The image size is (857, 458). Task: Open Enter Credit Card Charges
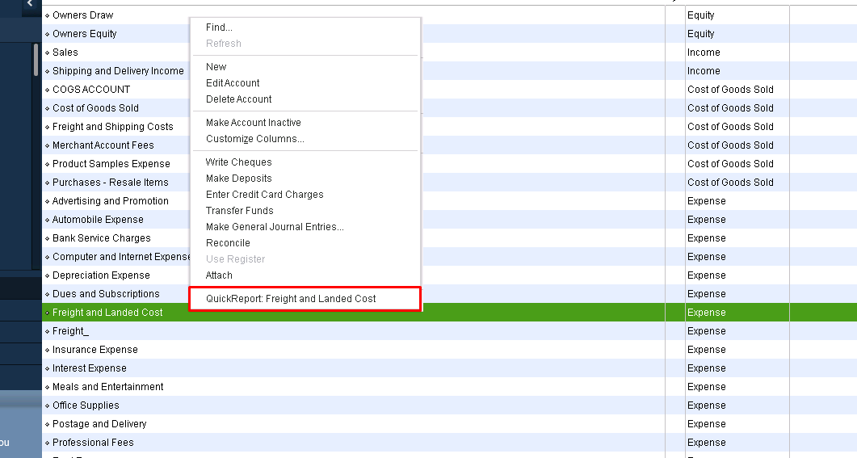pyautogui.click(x=265, y=195)
